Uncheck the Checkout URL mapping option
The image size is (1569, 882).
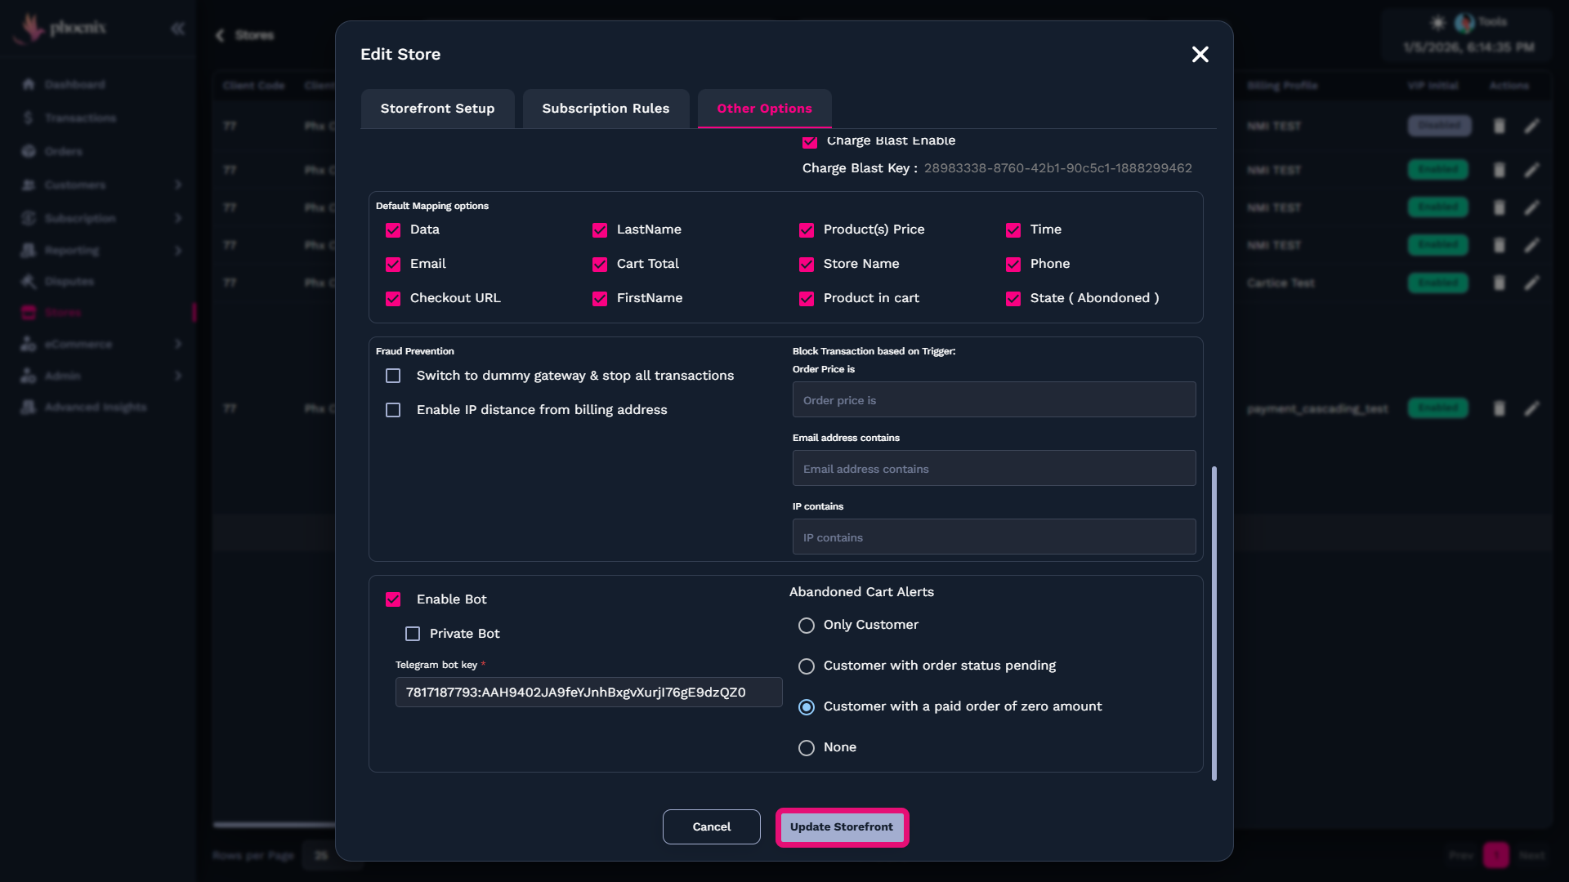(x=393, y=299)
